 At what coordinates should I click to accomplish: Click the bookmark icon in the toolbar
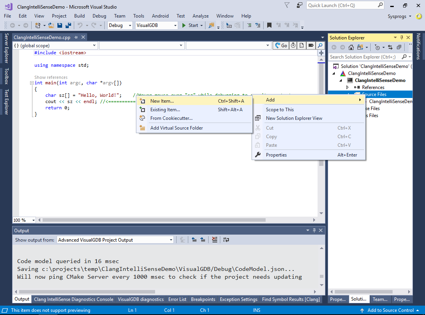[x=269, y=25]
